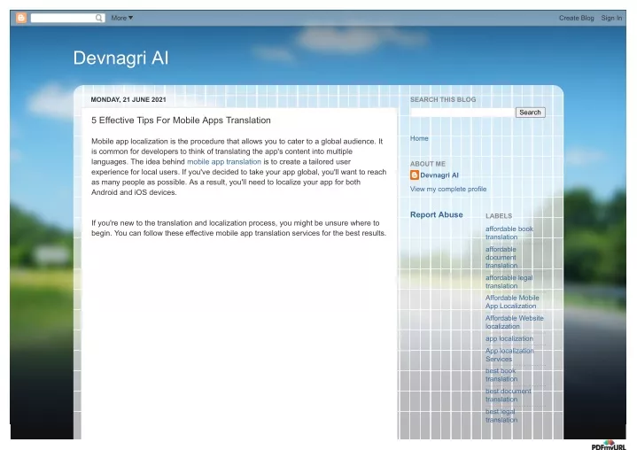Open the More dropdown in navbar
This screenshot has width=637, height=450.
coord(122,18)
